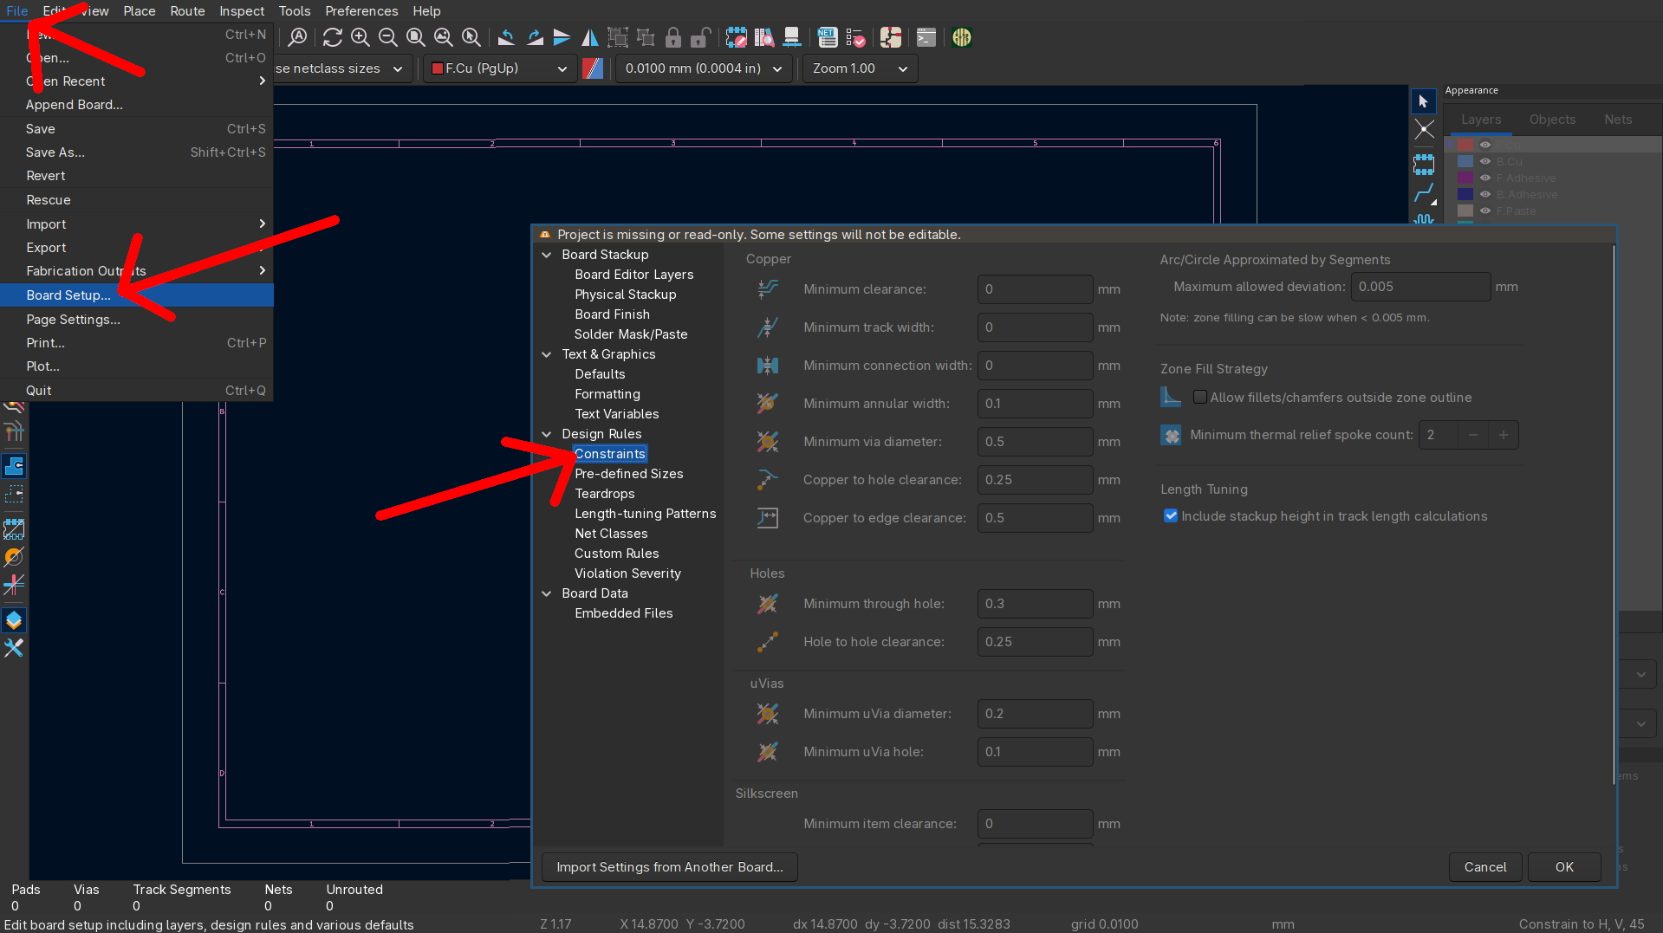This screenshot has width=1663, height=933.
Task: Click Import Settings from Another Board button
Action: pyautogui.click(x=669, y=866)
